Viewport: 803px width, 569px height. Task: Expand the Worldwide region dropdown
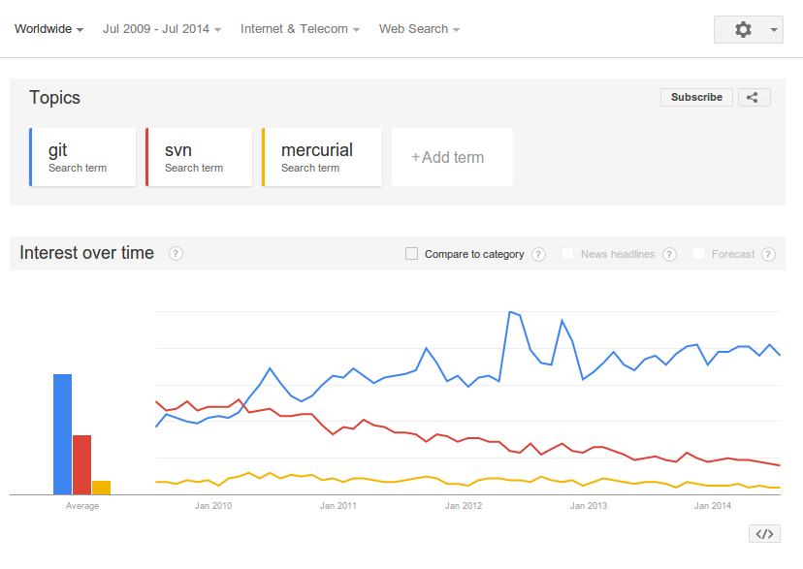[x=48, y=29]
